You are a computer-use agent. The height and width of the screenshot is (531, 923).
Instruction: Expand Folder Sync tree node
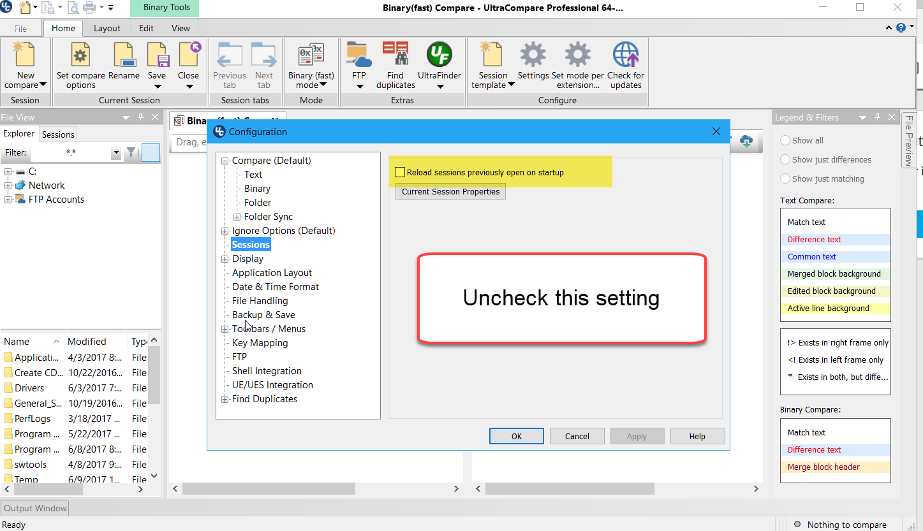pos(237,217)
